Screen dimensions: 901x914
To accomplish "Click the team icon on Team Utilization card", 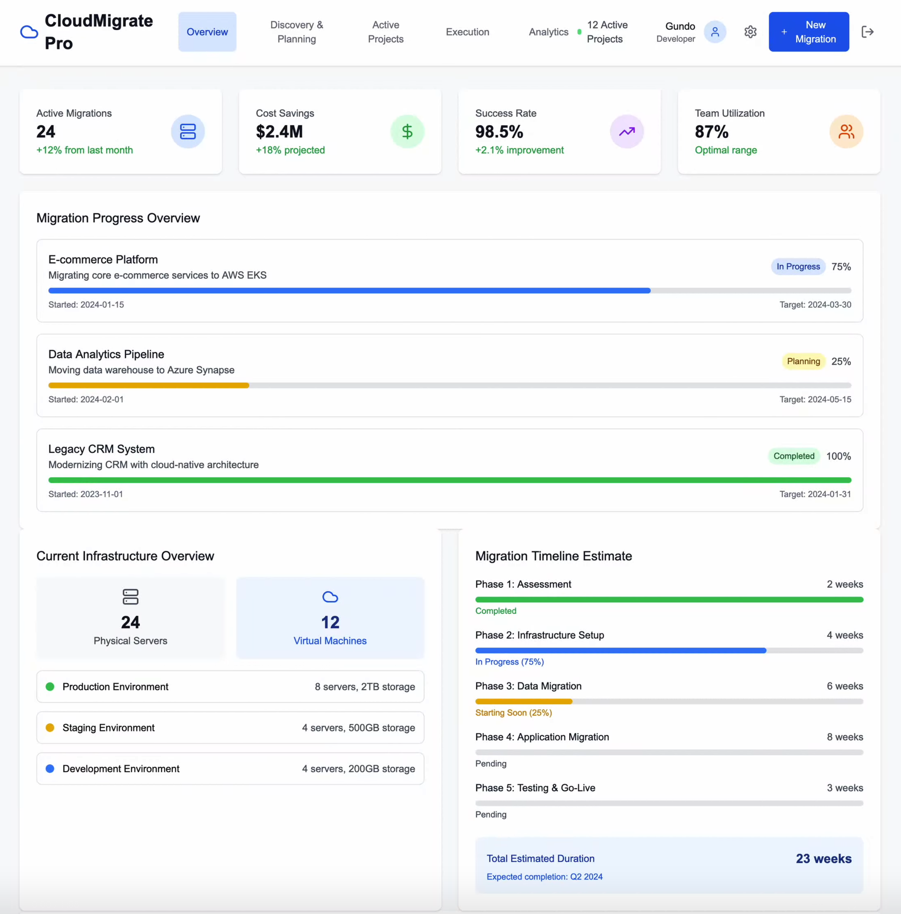I will pyautogui.click(x=847, y=131).
